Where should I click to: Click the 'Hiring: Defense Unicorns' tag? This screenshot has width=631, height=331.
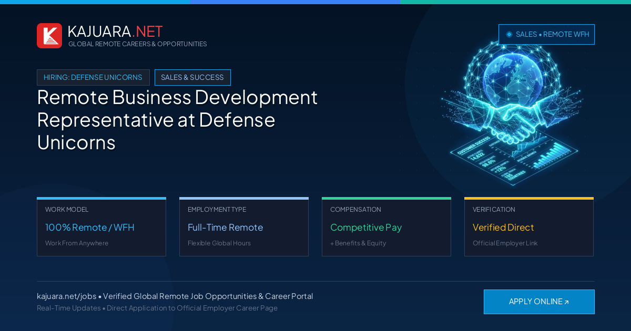[x=93, y=77]
